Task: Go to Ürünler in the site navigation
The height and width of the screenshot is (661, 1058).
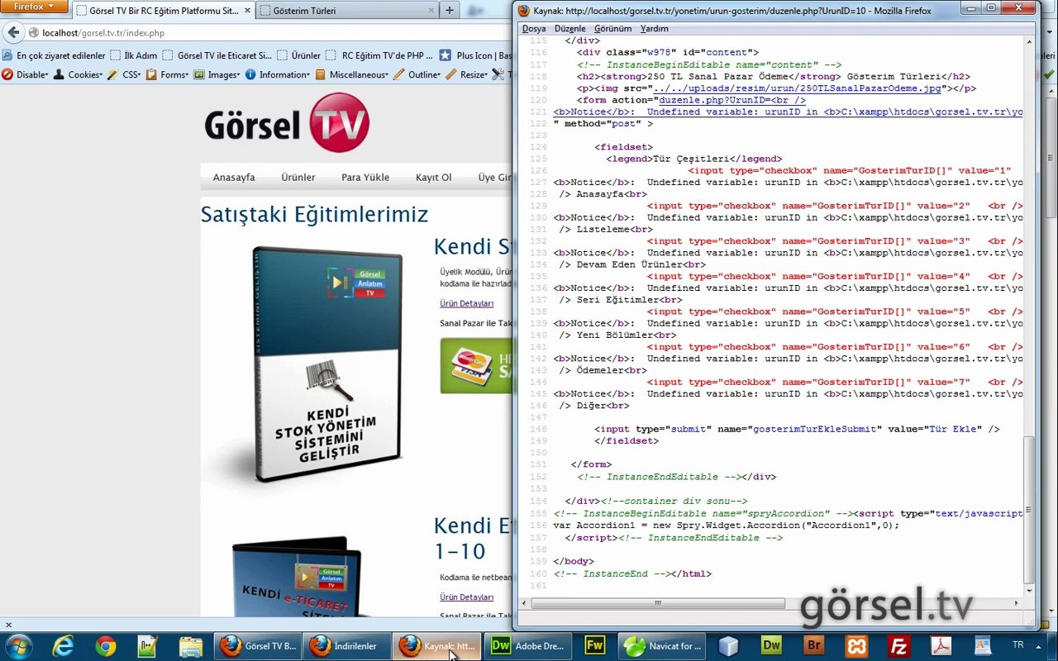Action: [298, 178]
